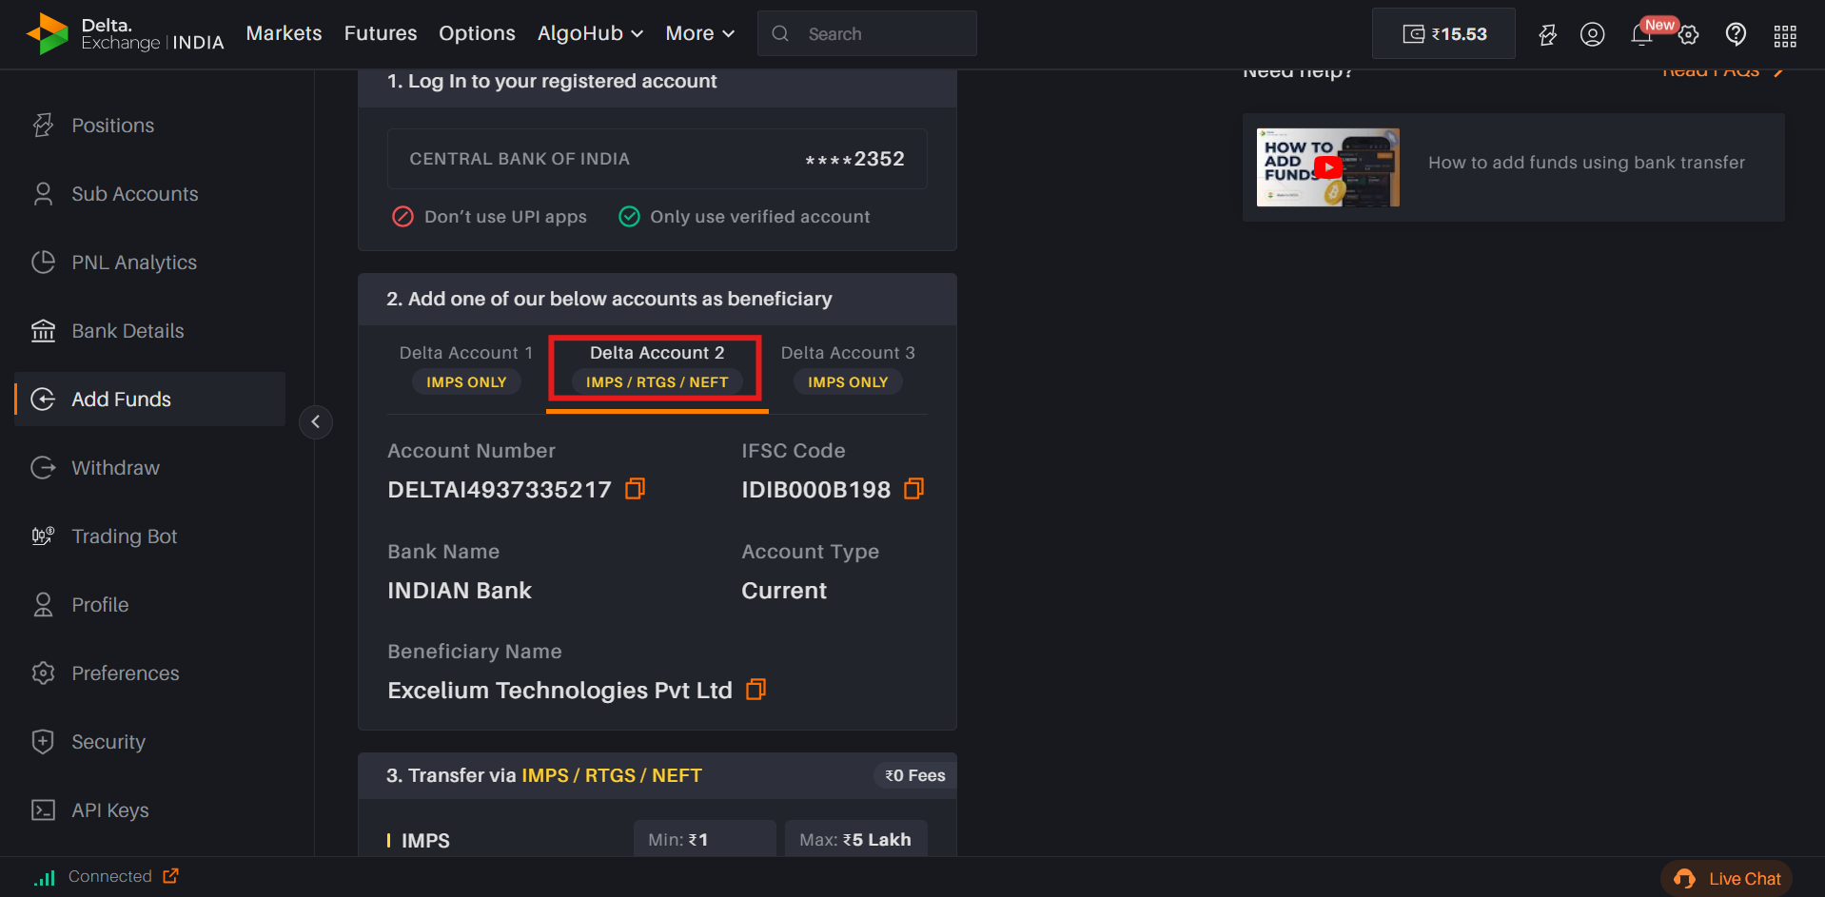This screenshot has height=897, width=1825.
Task: Click the Bank Details building icon
Action: (43, 331)
